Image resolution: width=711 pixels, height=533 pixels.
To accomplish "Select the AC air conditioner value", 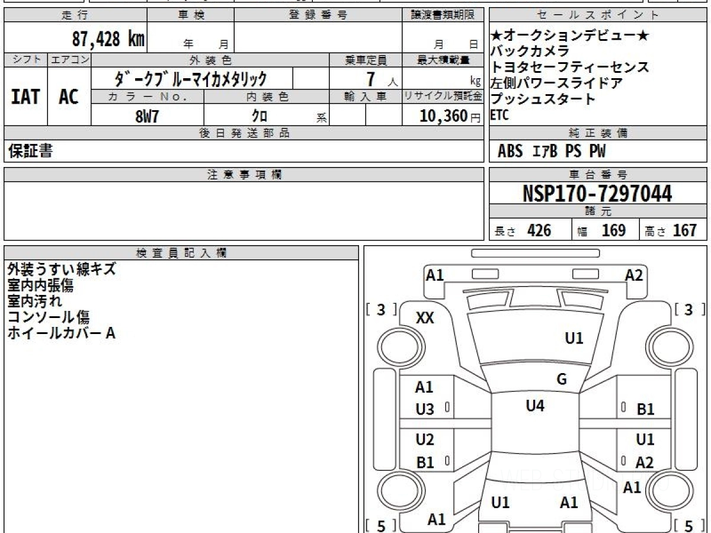I will point(69,97).
